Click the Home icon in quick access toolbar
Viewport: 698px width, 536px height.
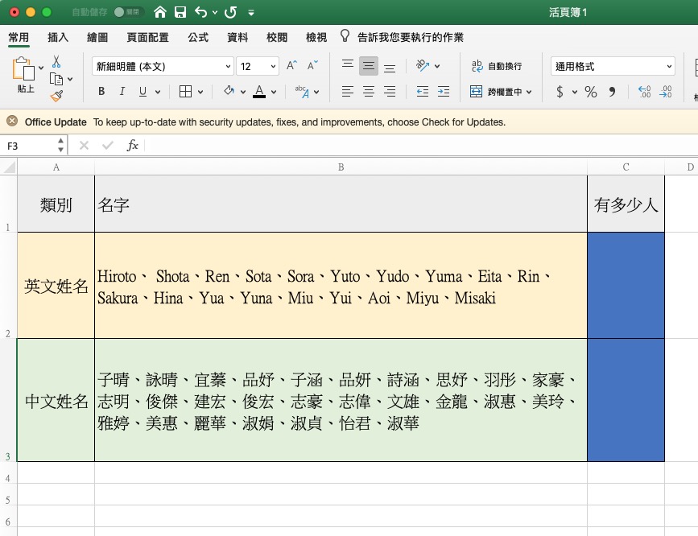click(160, 12)
